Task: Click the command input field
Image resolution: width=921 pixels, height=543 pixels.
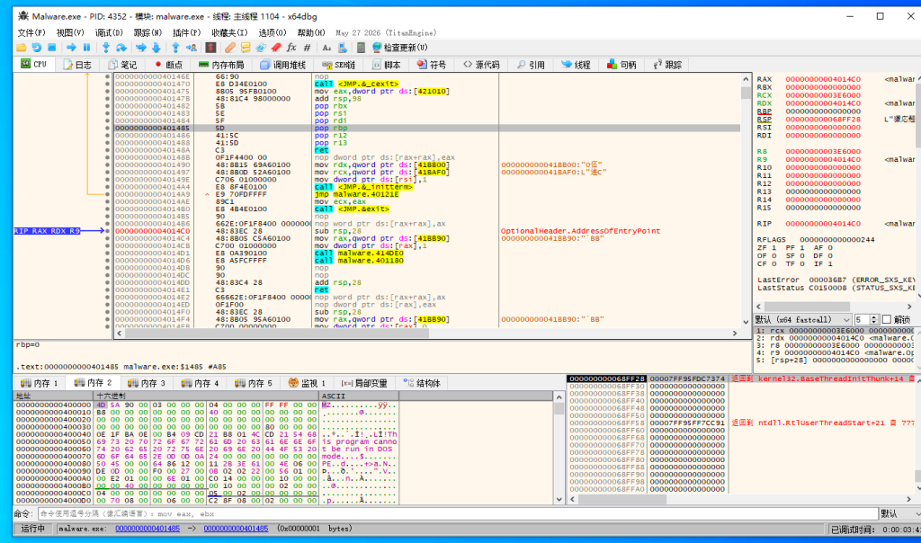Action: [458, 513]
